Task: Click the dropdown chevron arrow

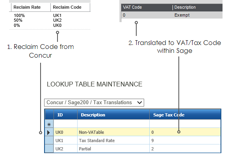Action: 139,103
